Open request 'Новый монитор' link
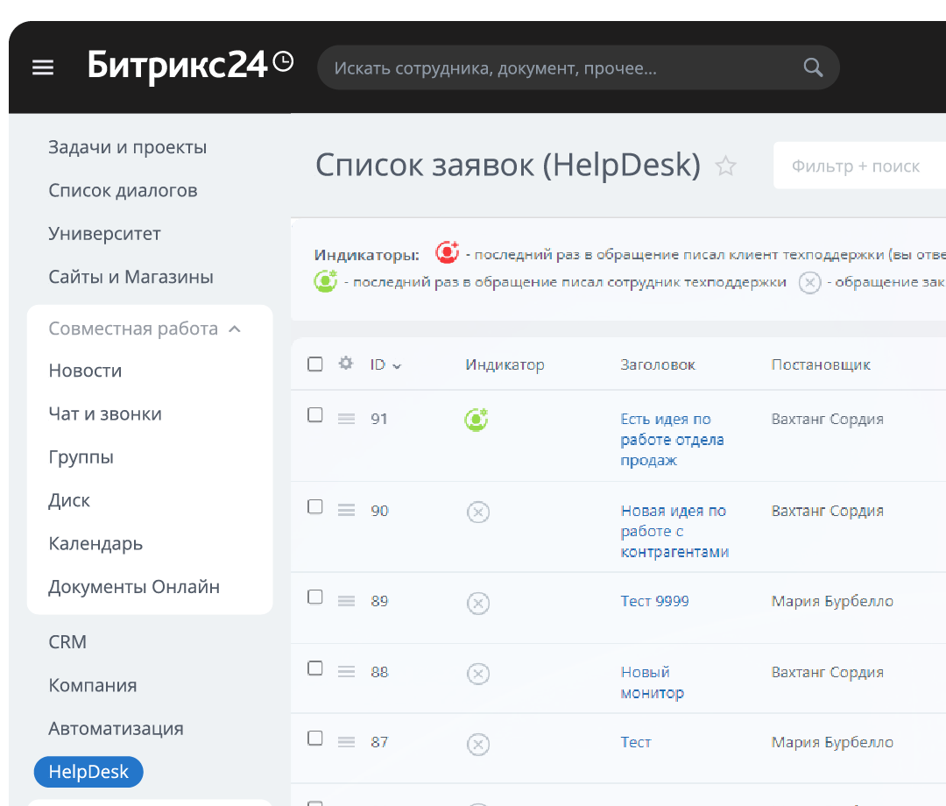This screenshot has height=806, width=946. (651, 682)
